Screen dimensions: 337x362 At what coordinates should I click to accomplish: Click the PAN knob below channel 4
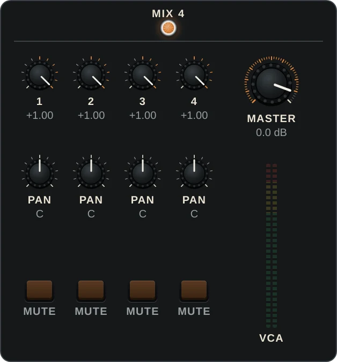click(194, 174)
